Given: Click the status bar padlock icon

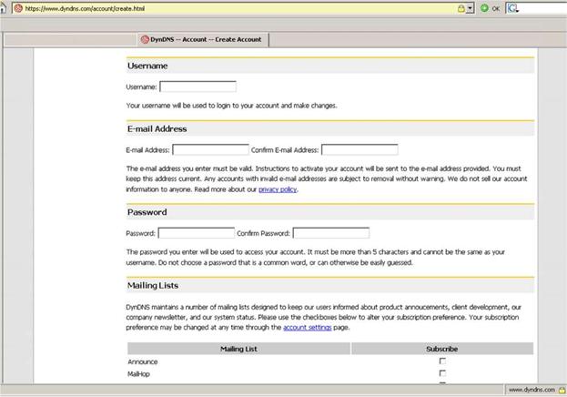Looking at the screenshot, I should [x=562, y=390].
